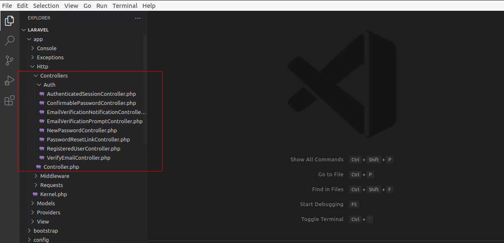Click the PHP icon beside Controller.php

pos(38,167)
